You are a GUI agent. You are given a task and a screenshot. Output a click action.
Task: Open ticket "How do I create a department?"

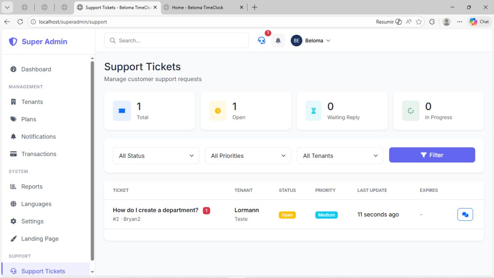(155, 210)
